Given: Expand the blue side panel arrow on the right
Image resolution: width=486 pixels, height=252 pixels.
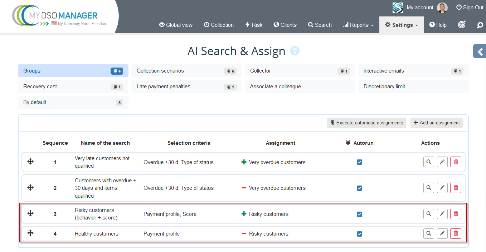Looking at the screenshot, I should (x=480, y=51).
